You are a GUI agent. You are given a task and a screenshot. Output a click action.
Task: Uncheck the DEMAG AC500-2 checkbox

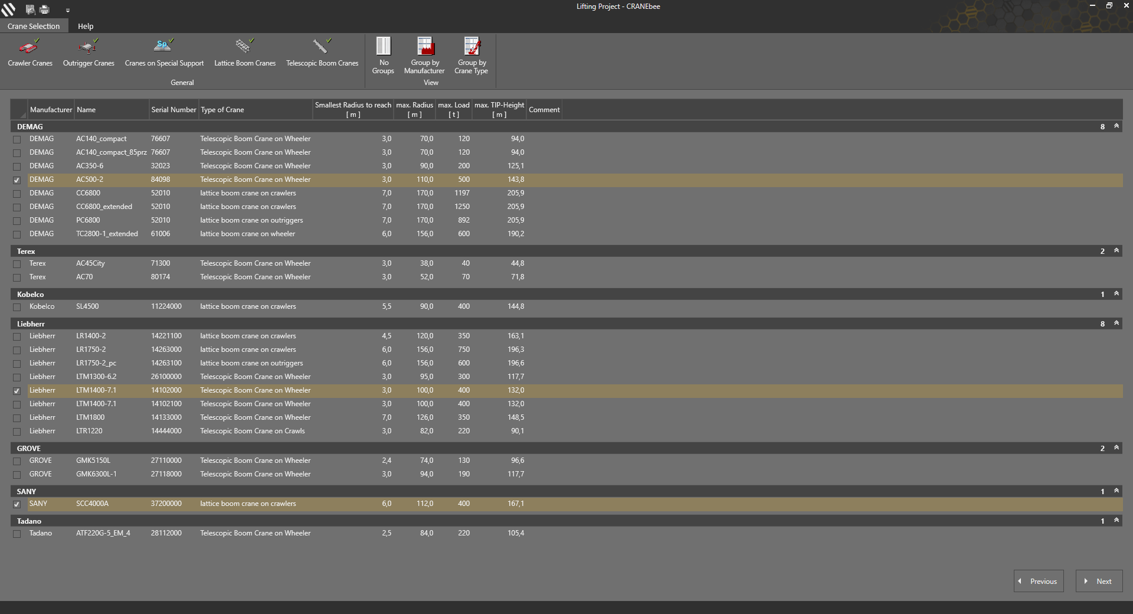point(17,180)
